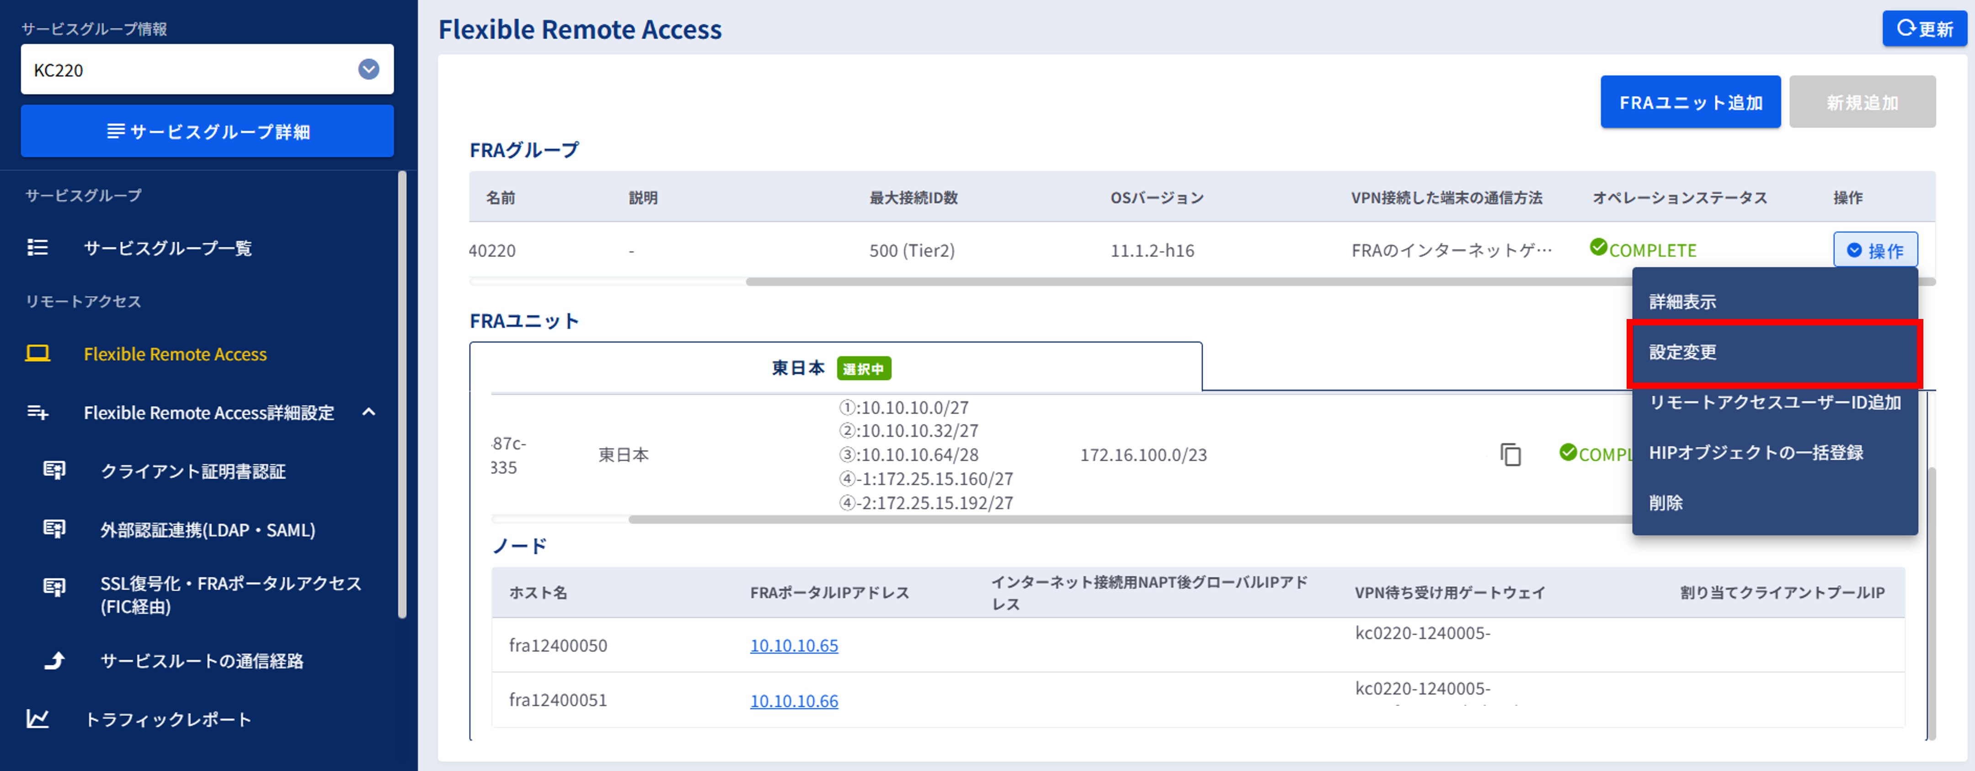Click the 外部認証連携(LDAP・SAML) sidebar icon
The height and width of the screenshot is (771, 1975).
pyautogui.click(x=54, y=529)
